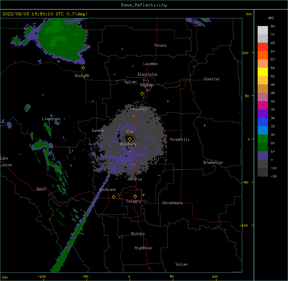Select the red 60–65 dBZ legend swatch

[263, 47]
